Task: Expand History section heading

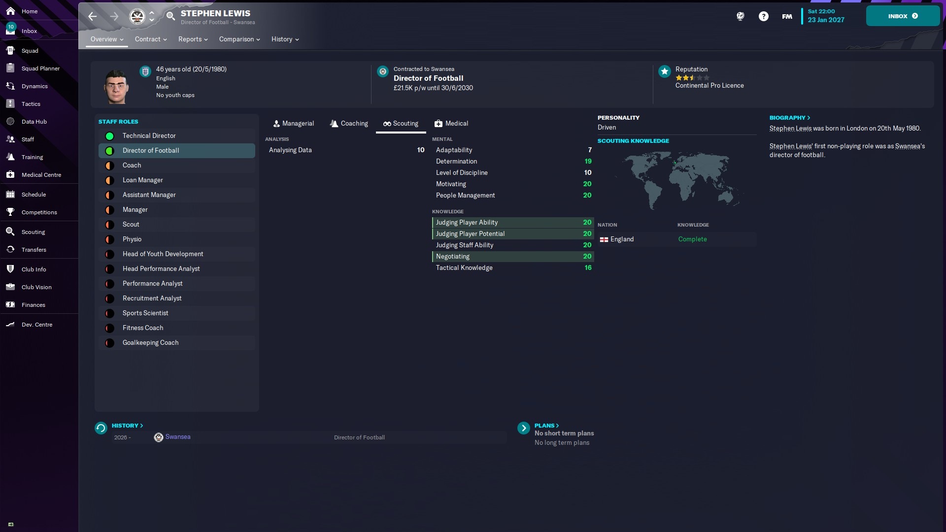Action: [127, 425]
